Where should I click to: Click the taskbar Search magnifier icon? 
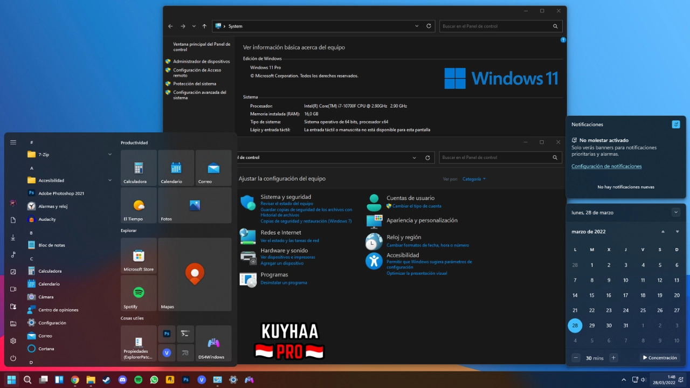pos(27,380)
